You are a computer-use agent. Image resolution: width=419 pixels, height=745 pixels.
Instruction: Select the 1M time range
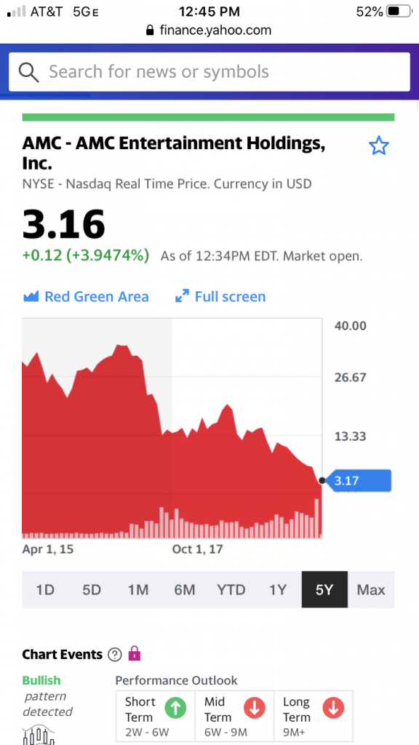138,589
